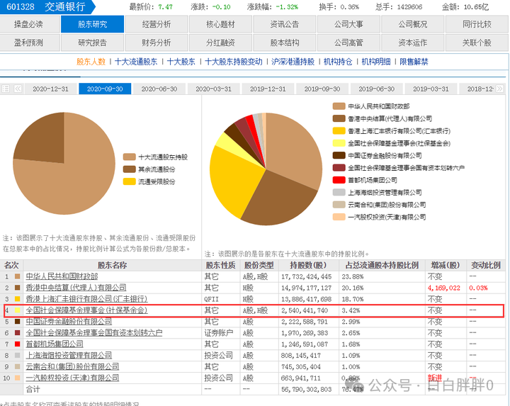Viewport: 510px width, 406px height.
Task: Open the 核心题材 tab
Action: click(x=220, y=24)
